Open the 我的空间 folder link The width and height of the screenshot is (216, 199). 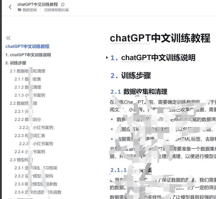point(27,10)
